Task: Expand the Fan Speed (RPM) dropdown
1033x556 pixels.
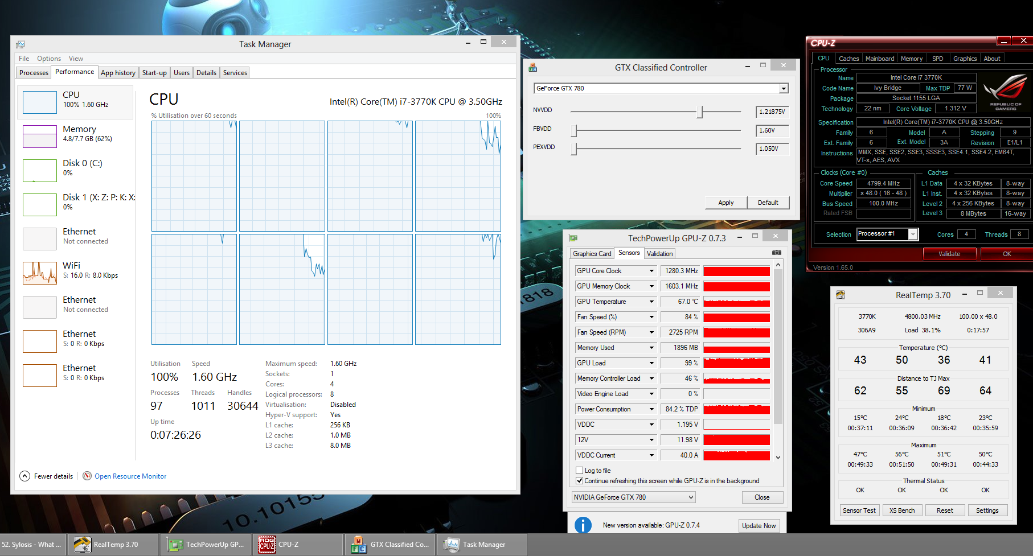Action: click(651, 332)
